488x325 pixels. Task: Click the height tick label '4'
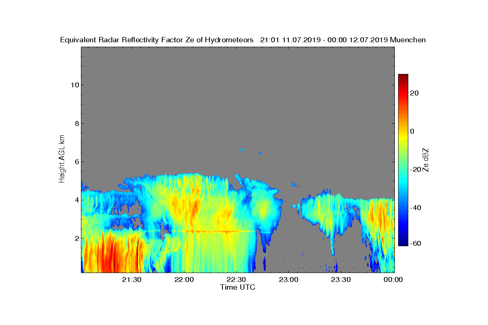click(76, 200)
